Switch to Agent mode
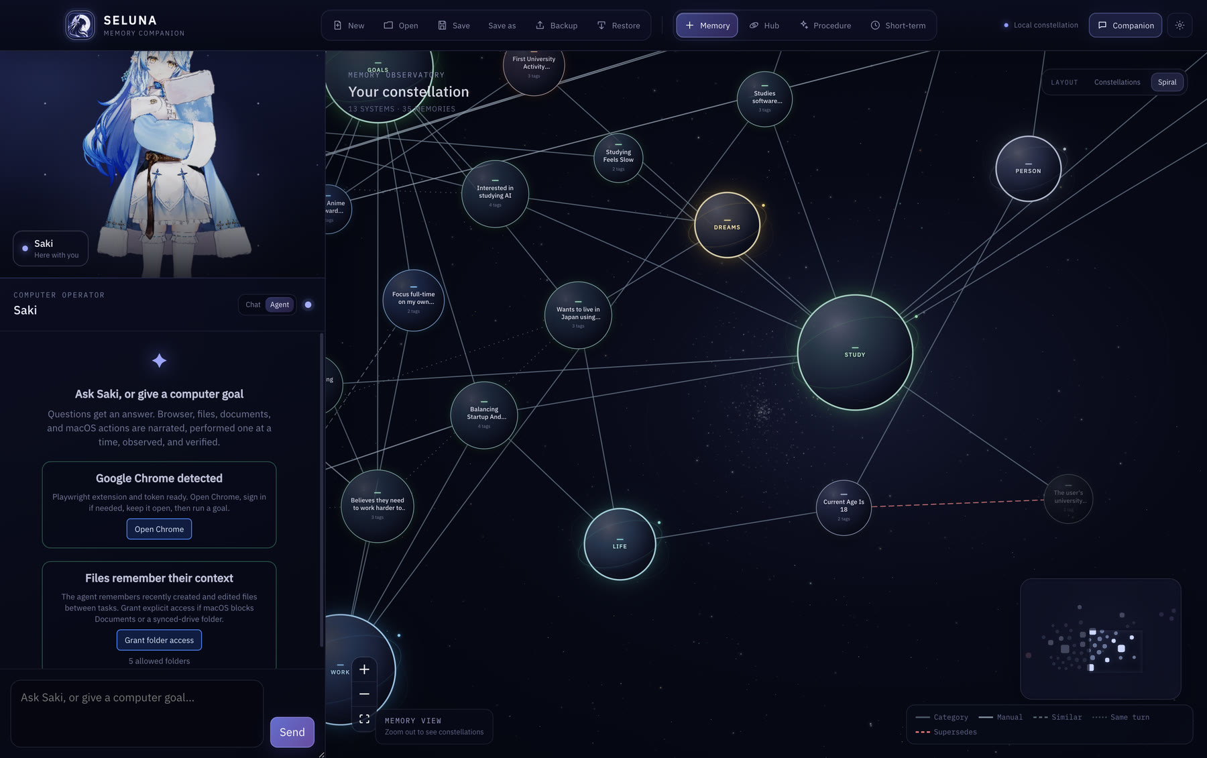The image size is (1207, 758). (280, 305)
